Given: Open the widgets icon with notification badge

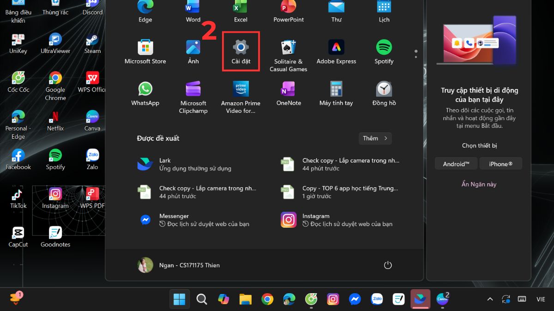Looking at the screenshot, I should click(15, 298).
